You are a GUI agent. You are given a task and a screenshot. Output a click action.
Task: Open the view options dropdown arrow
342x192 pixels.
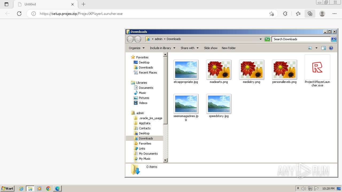tap(316, 48)
